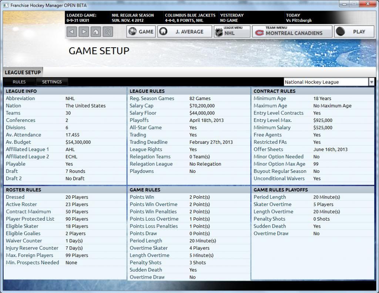
Task: Click the Offer Sheets date June 16th, 2013
Action: 331,149
